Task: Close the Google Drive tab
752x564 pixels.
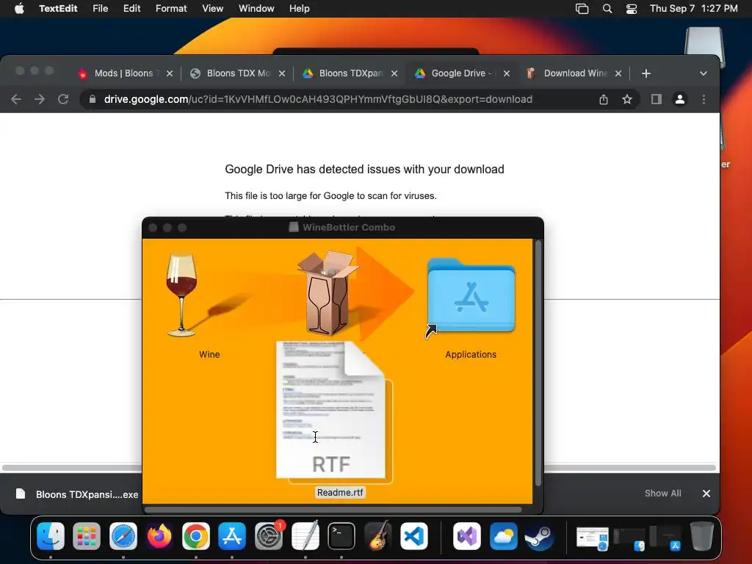Action: point(507,73)
